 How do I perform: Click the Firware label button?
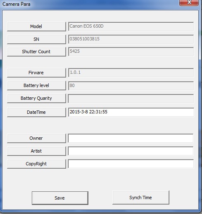36,73
